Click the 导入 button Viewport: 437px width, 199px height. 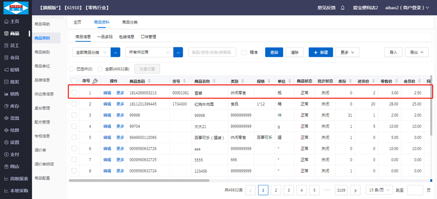pos(394,52)
